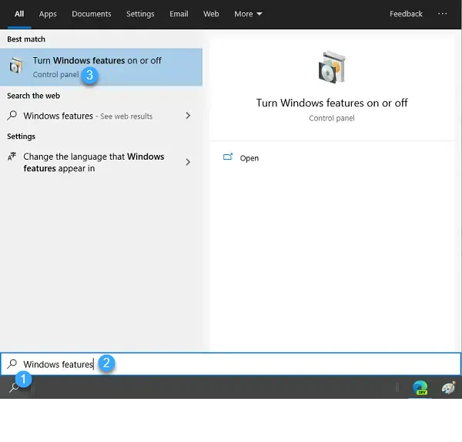Open the Paint palette app from the taskbar
The height and width of the screenshot is (442, 462).
[448, 387]
